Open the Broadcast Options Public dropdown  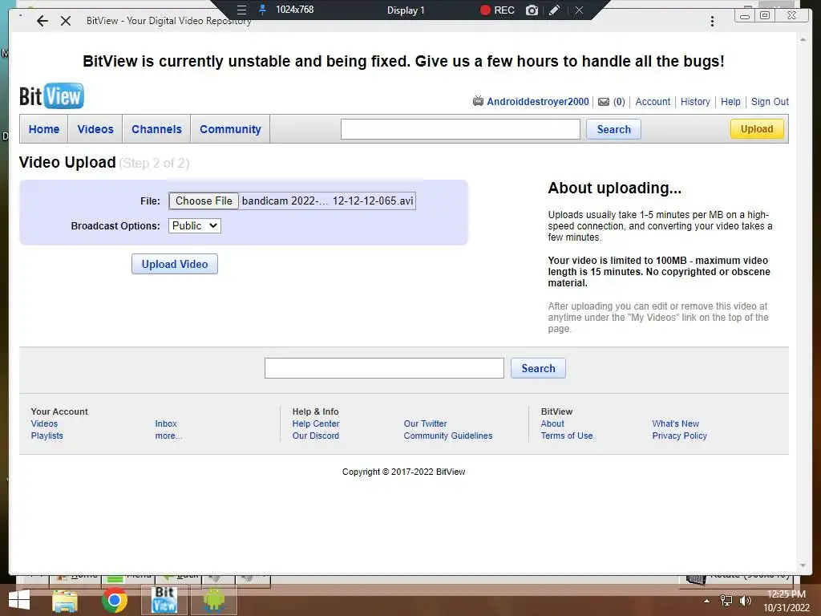195,225
